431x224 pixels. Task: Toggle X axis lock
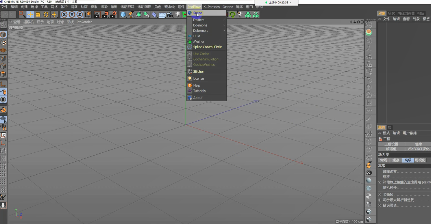64,14
